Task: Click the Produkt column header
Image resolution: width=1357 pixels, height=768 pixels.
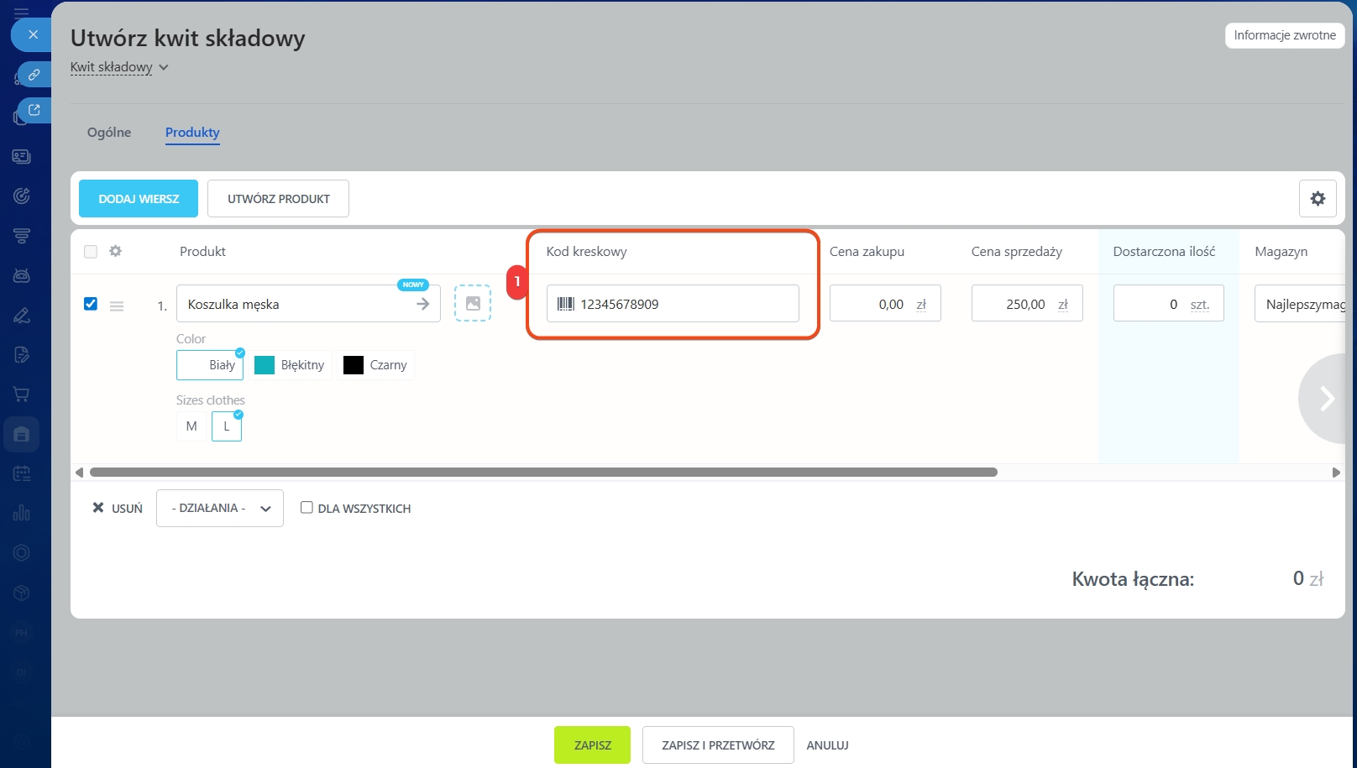Action: [x=202, y=251]
